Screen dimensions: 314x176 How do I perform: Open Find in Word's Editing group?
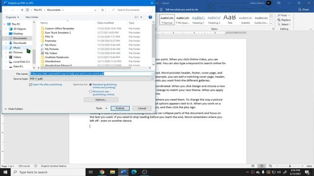(x=284, y=15)
